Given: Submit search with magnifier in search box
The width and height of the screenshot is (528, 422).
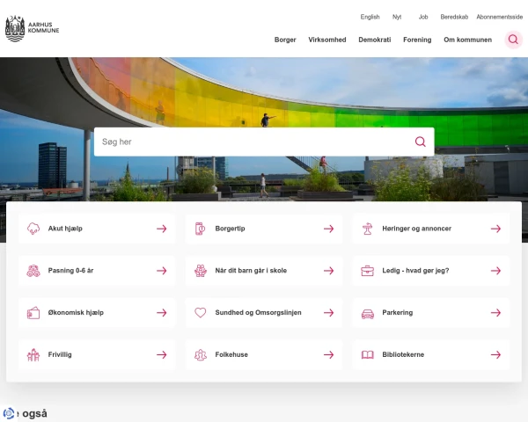Looking at the screenshot, I should (x=421, y=142).
